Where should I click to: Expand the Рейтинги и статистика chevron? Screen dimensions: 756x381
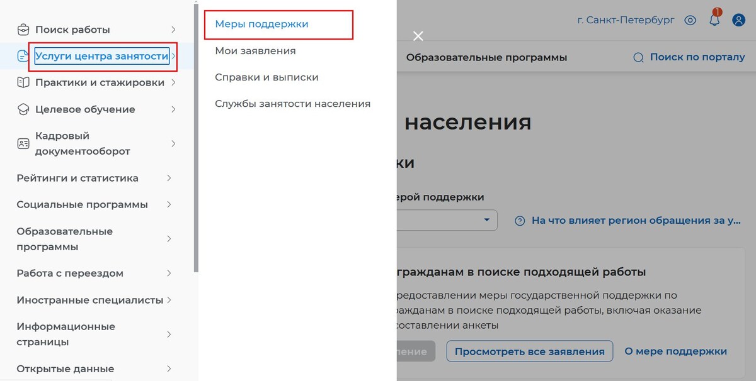(168, 178)
